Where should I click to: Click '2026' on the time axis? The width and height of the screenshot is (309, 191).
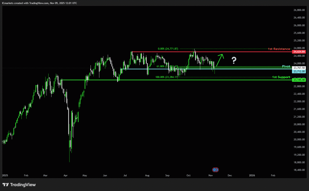pyautogui.click(x=252, y=175)
